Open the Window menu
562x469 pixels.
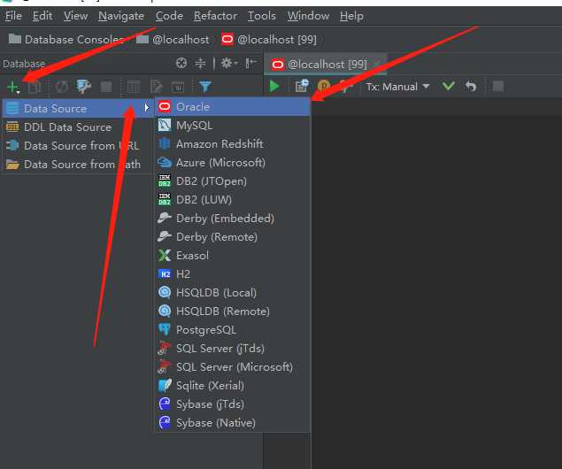point(308,16)
